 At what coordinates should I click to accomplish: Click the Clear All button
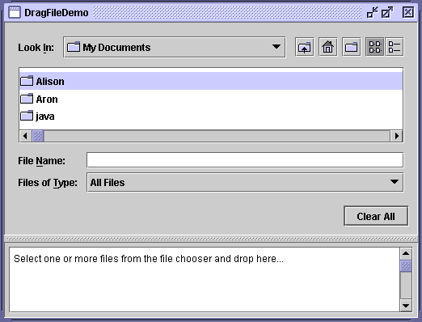(376, 216)
